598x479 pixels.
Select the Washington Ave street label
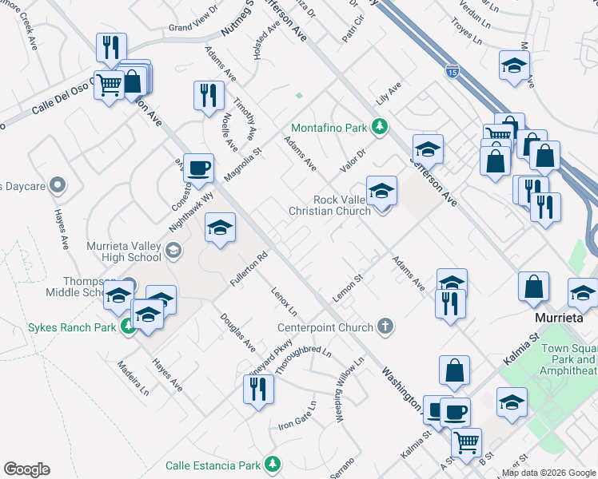(x=403, y=390)
